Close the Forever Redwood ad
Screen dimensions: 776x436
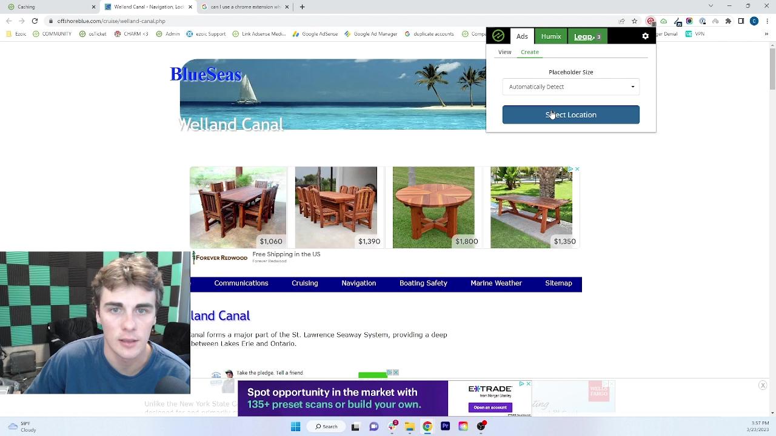click(x=577, y=169)
